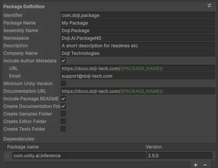Grab the drag handle of com.unity.ai.inference row
This screenshot has height=168, width=218.
click(x=7, y=156)
